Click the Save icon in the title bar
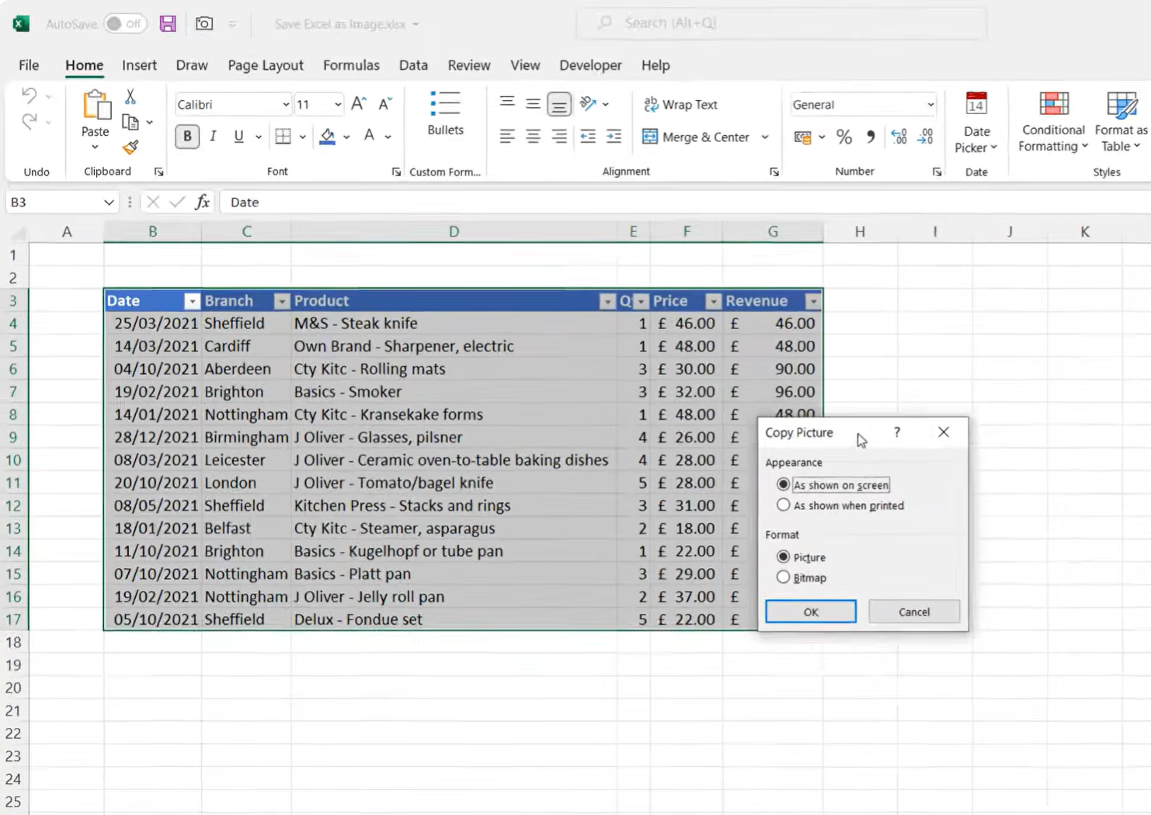The image size is (1151, 815). (168, 24)
